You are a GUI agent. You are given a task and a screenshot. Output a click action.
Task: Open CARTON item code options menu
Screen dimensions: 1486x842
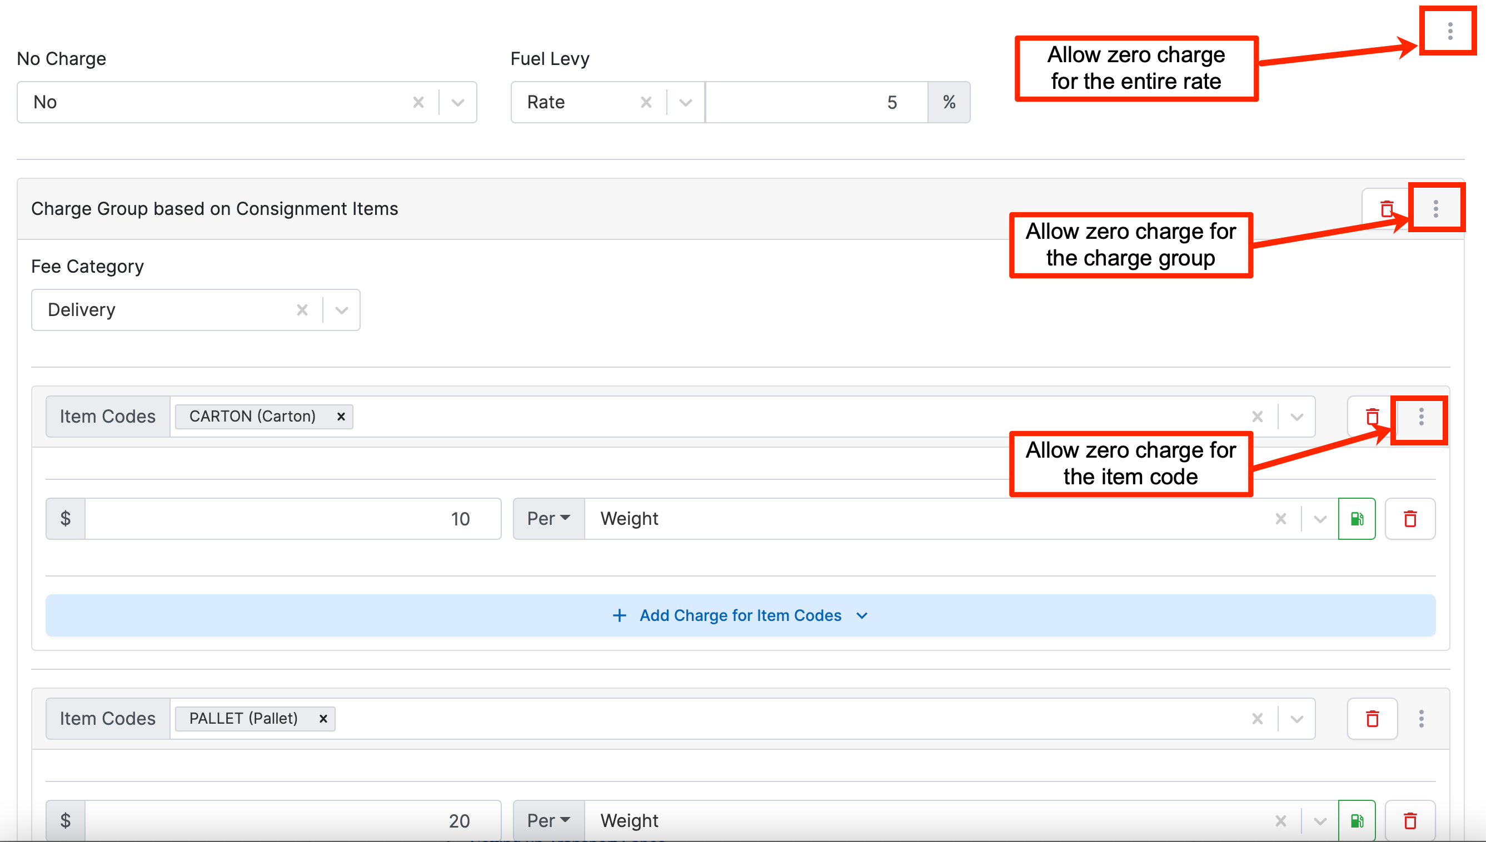[x=1421, y=417]
